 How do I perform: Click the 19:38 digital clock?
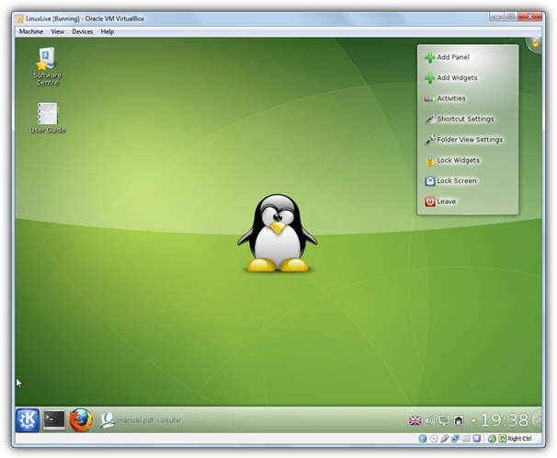pos(505,420)
